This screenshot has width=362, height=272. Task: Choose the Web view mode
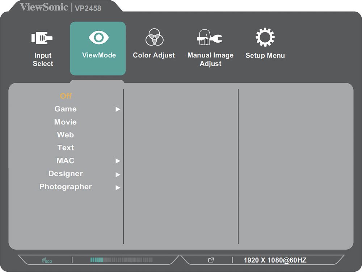(x=66, y=135)
